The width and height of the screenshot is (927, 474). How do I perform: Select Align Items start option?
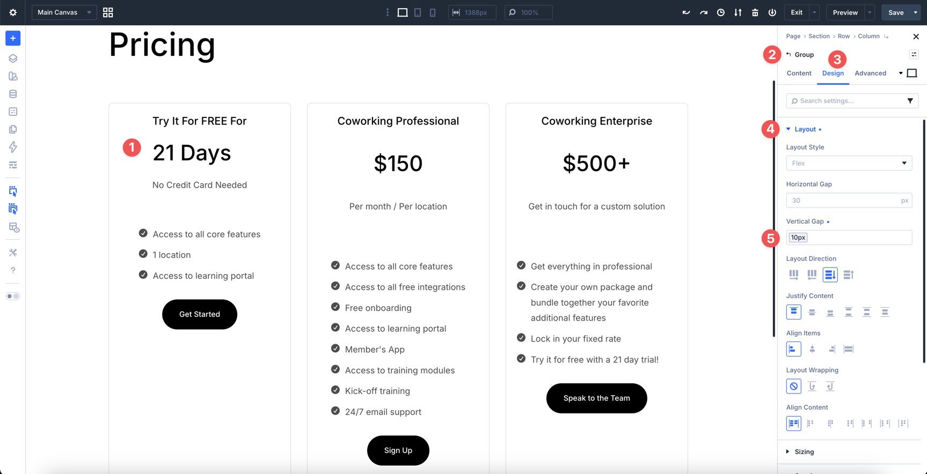point(794,349)
